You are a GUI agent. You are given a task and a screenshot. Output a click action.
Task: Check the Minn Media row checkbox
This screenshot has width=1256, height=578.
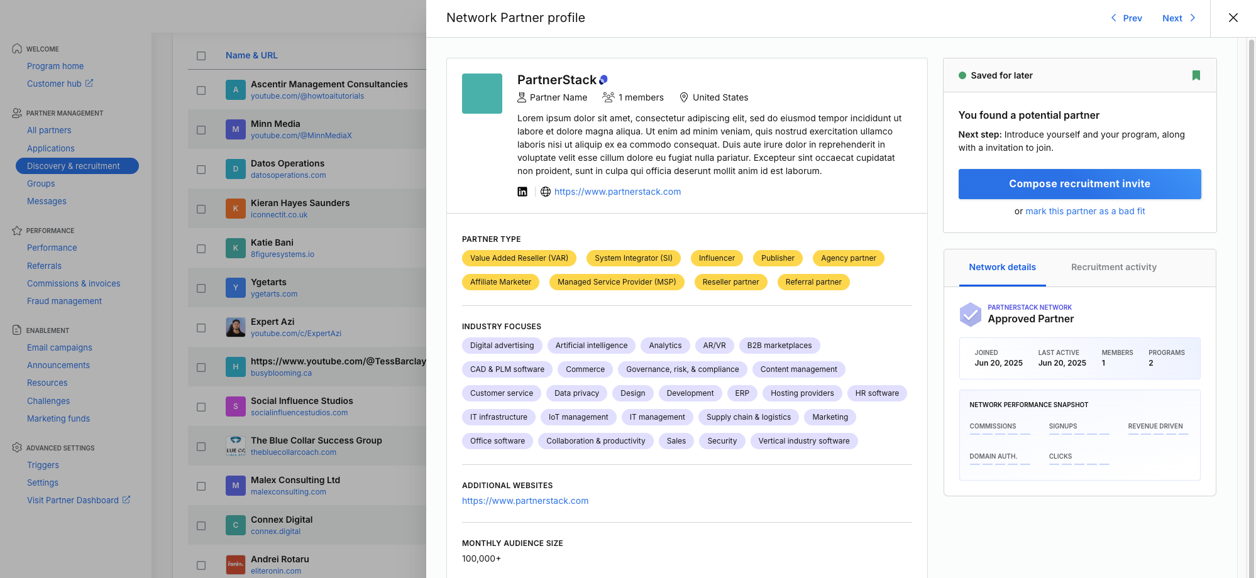201,129
